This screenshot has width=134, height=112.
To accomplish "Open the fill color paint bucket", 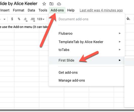I will pyautogui.click(x=128, y=18).
